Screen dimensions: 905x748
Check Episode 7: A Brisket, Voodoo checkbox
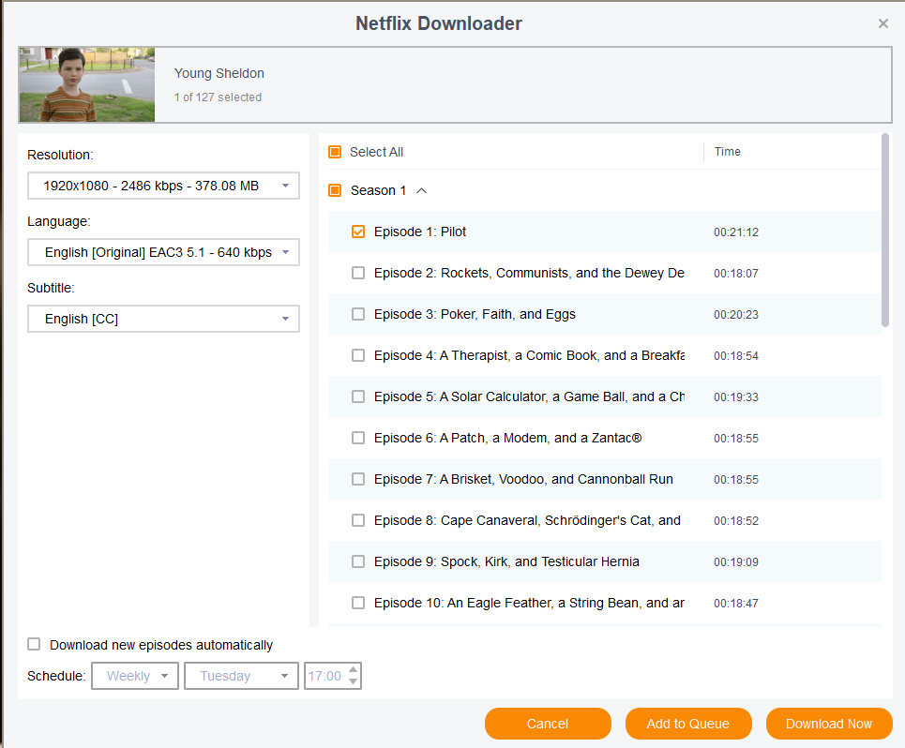[x=358, y=479]
